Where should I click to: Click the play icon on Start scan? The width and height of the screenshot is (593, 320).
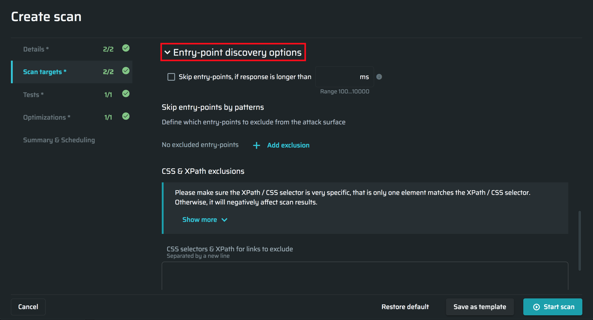536,307
